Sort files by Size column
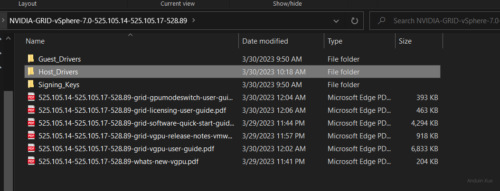Image resolution: width=500 pixels, height=191 pixels. click(405, 41)
